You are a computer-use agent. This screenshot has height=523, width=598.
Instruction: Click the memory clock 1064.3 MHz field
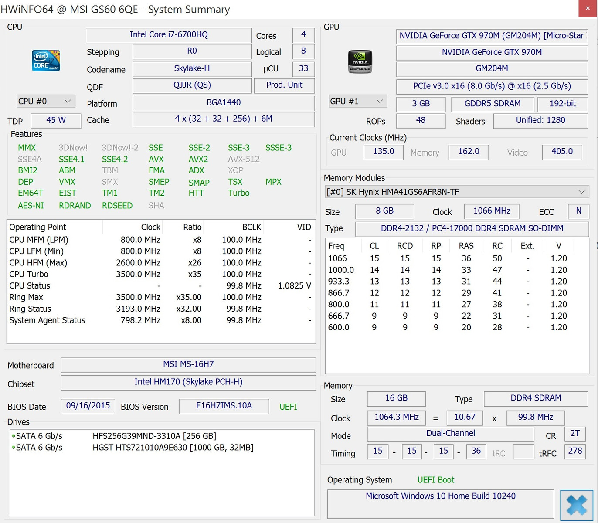pos(396,418)
